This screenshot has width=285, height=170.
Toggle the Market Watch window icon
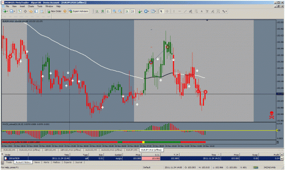[20, 11]
